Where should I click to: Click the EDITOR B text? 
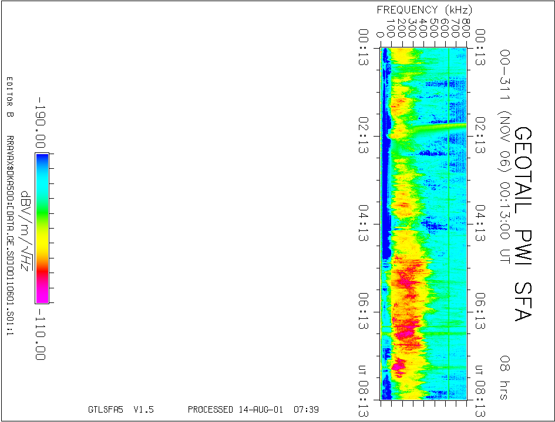pos(9,97)
